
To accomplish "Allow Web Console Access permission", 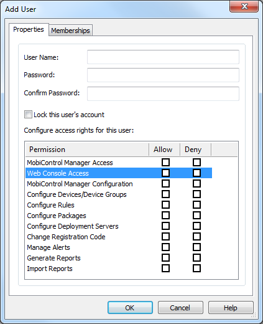I will (165, 173).
